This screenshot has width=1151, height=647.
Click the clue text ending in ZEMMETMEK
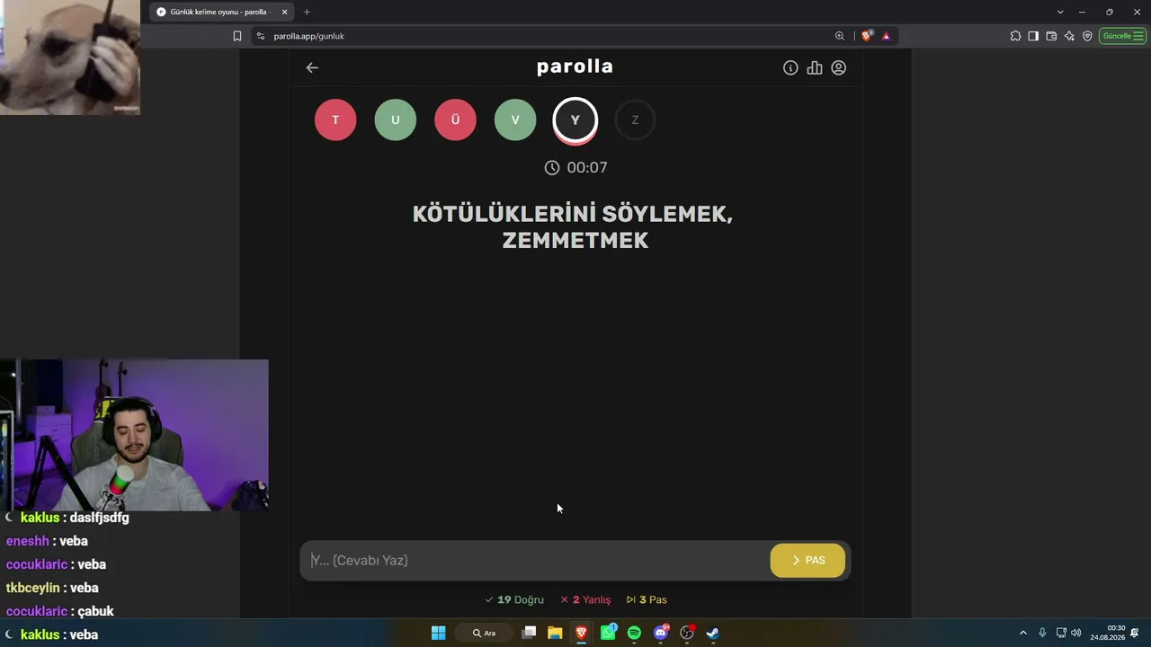(574, 227)
